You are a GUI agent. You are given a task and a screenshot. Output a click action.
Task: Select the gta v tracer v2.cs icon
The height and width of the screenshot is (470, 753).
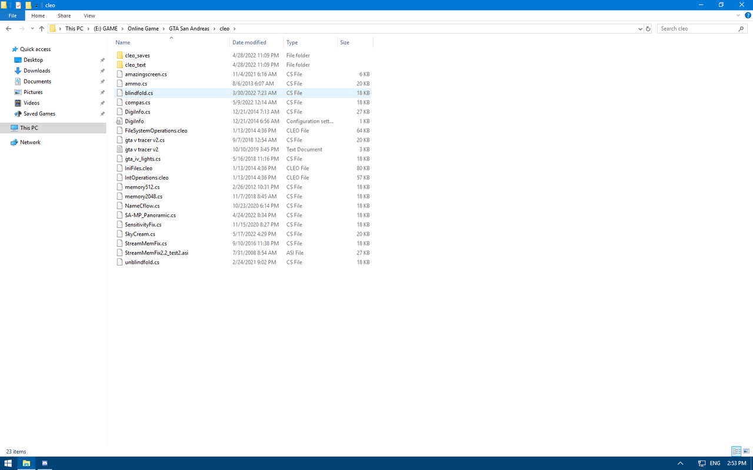click(120, 140)
